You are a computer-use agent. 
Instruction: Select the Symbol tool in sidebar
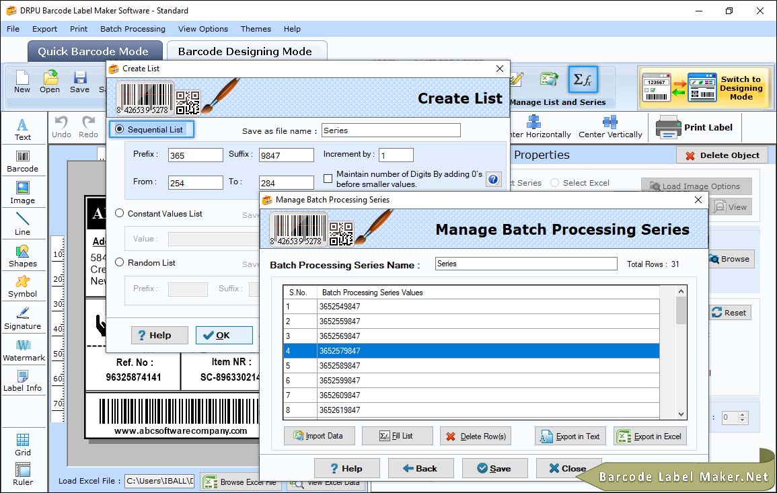tap(23, 287)
